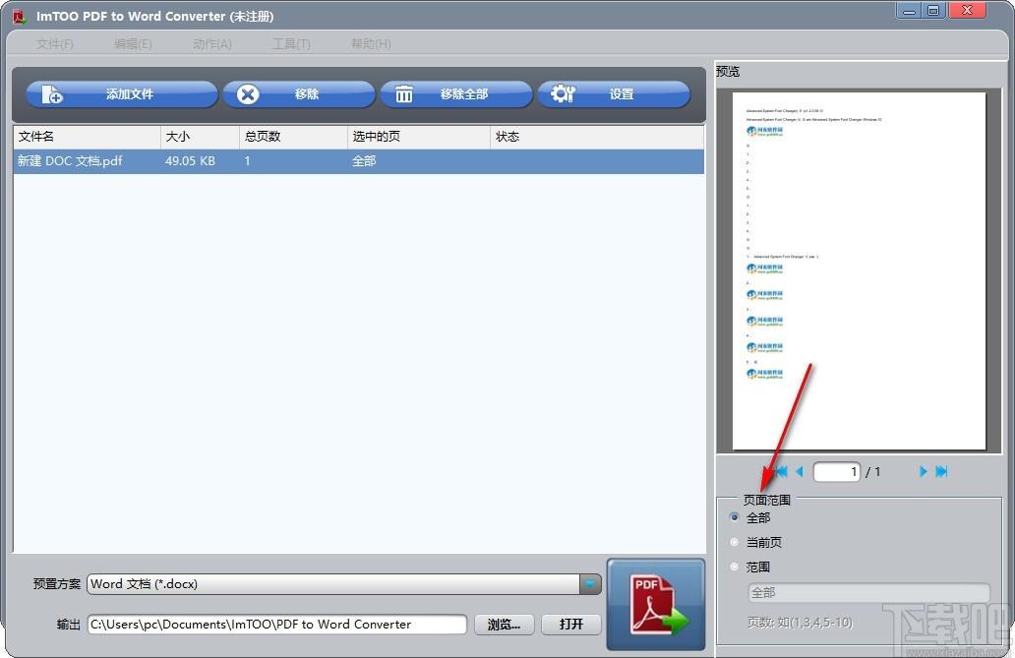Minimize the ImTOO converter window
The width and height of the screenshot is (1015, 658).
(910, 11)
